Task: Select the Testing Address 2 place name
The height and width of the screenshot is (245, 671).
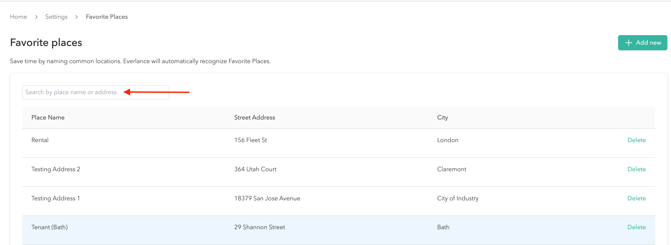Action: (x=56, y=169)
